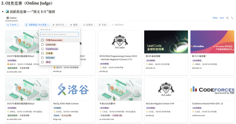Click the Sort button at top right
The width and height of the screenshot is (236, 124).
click(x=222, y=18)
